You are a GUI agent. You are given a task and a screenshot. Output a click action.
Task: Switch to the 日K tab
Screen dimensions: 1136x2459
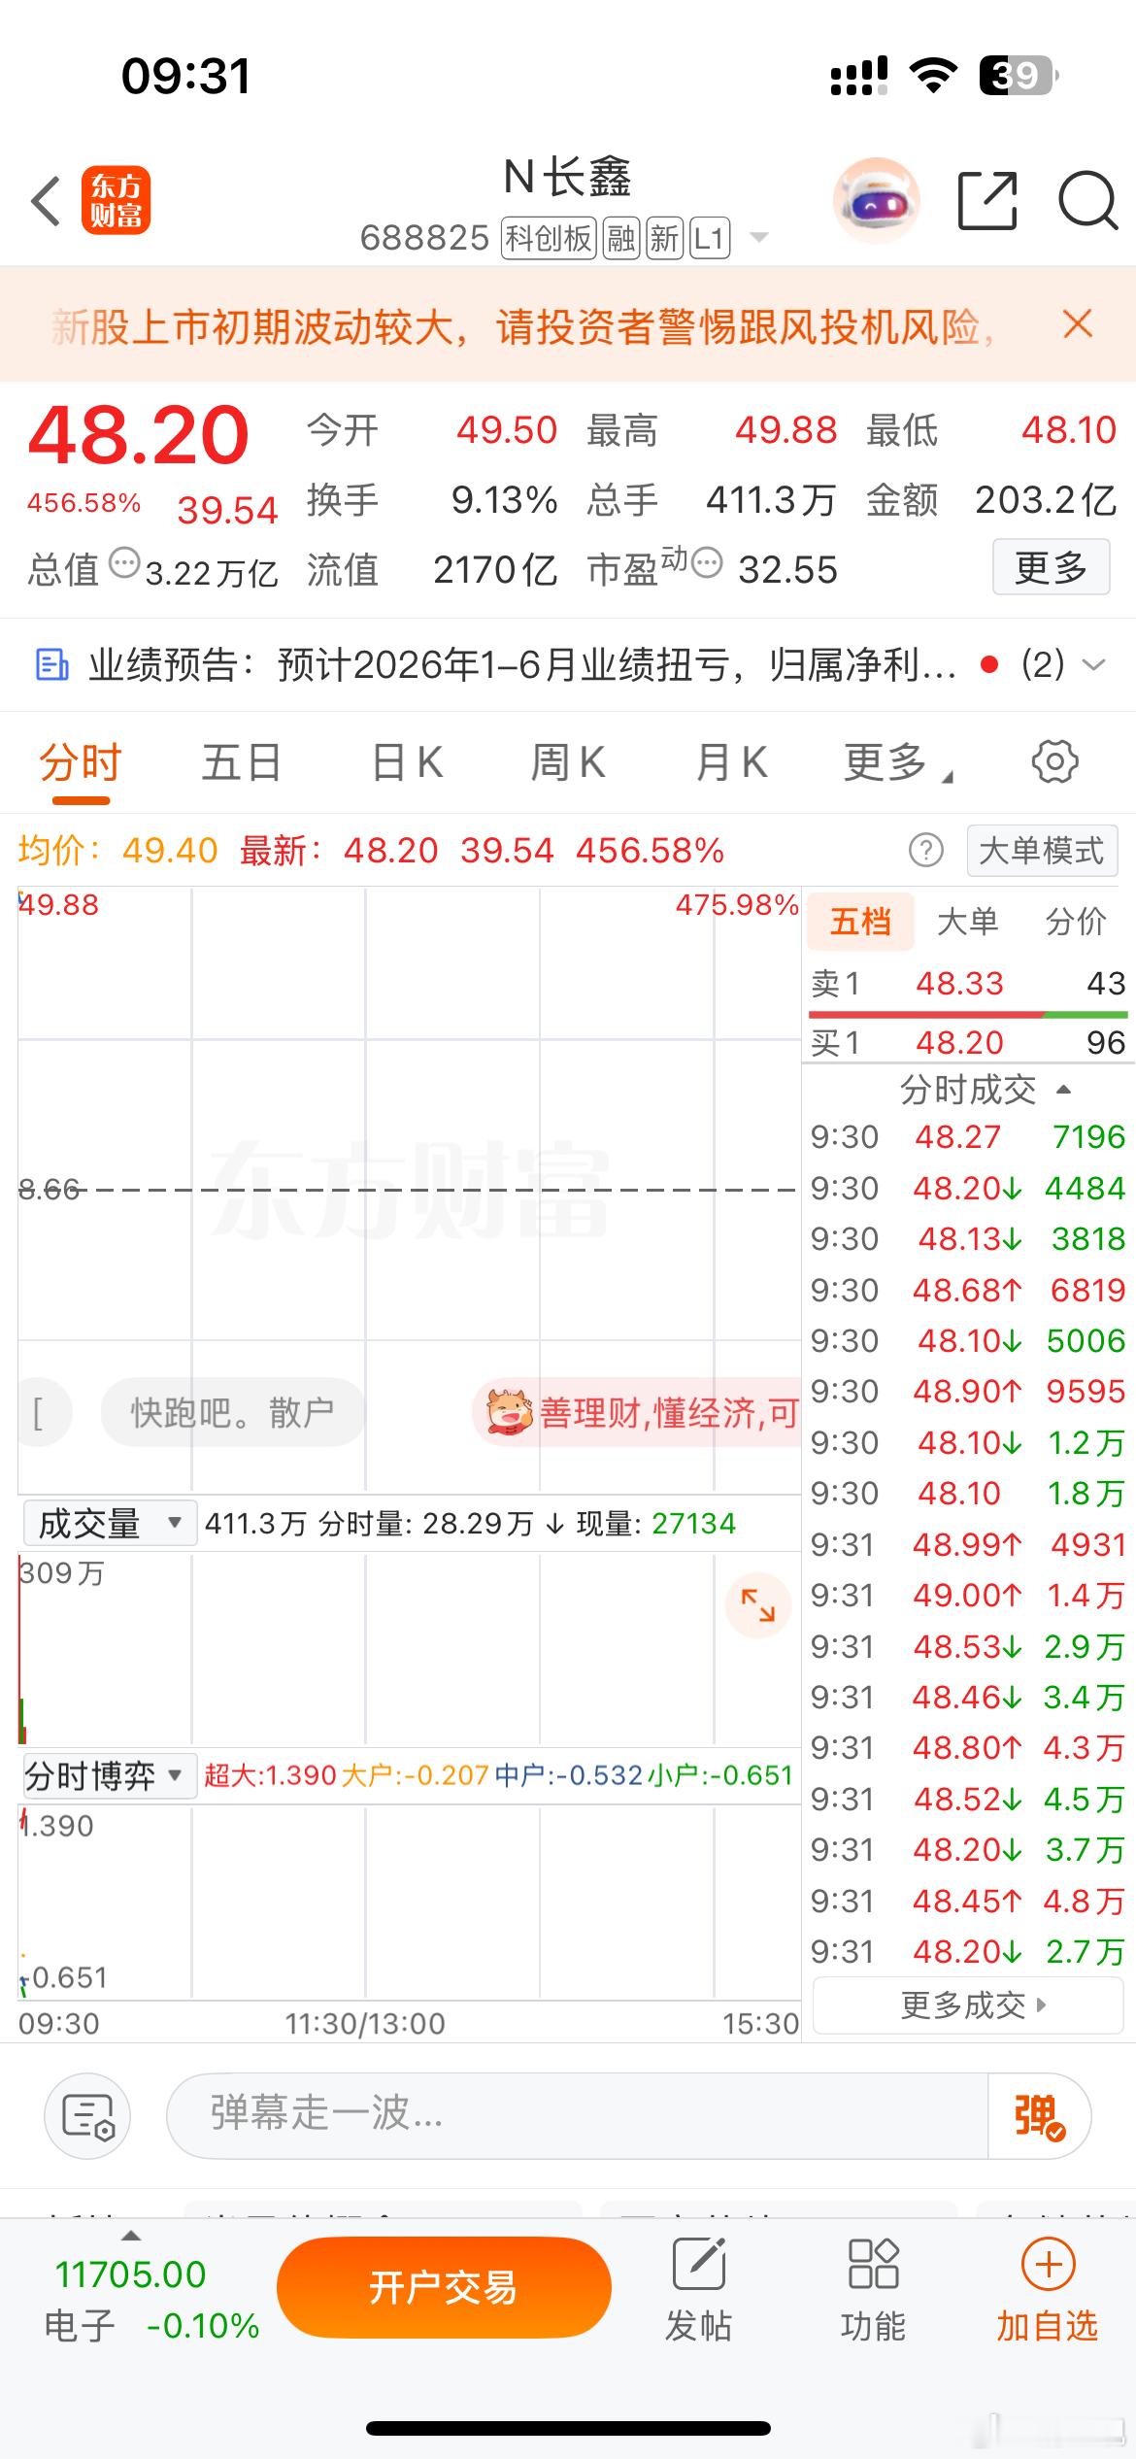[x=407, y=762]
